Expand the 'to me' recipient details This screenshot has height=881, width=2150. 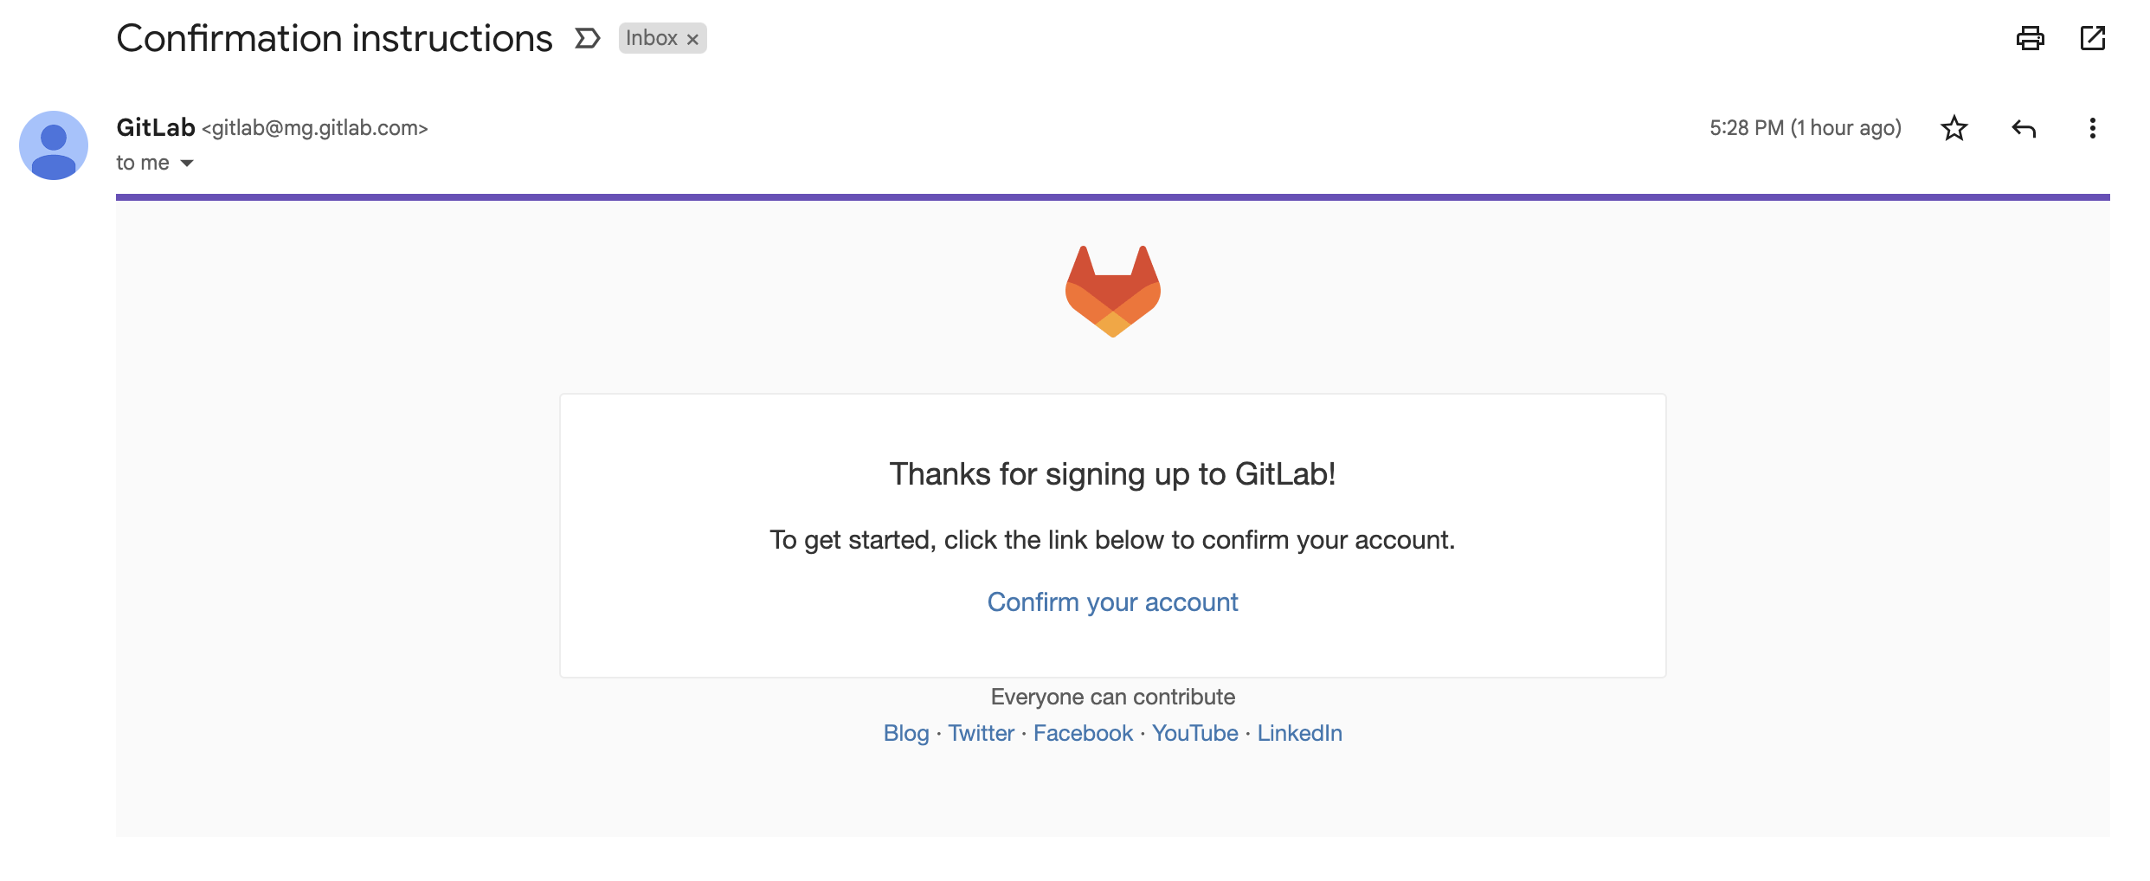coord(187,162)
